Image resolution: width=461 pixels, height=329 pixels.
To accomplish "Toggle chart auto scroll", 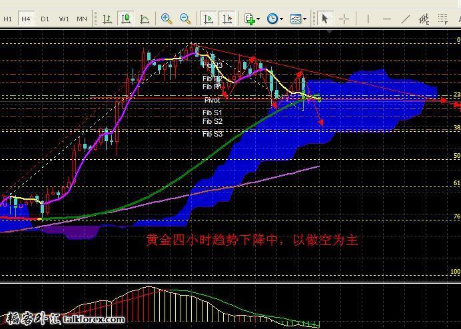I will (x=208, y=19).
